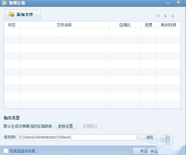The height and width of the screenshot is (155, 186).
Task: Close the 视频压缩 window
Action: [179, 2]
